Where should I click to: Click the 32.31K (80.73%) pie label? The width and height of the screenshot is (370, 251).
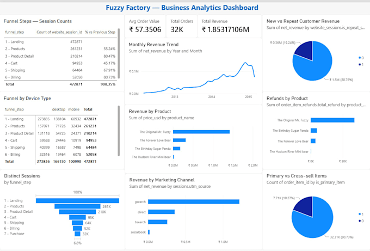point(342,237)
